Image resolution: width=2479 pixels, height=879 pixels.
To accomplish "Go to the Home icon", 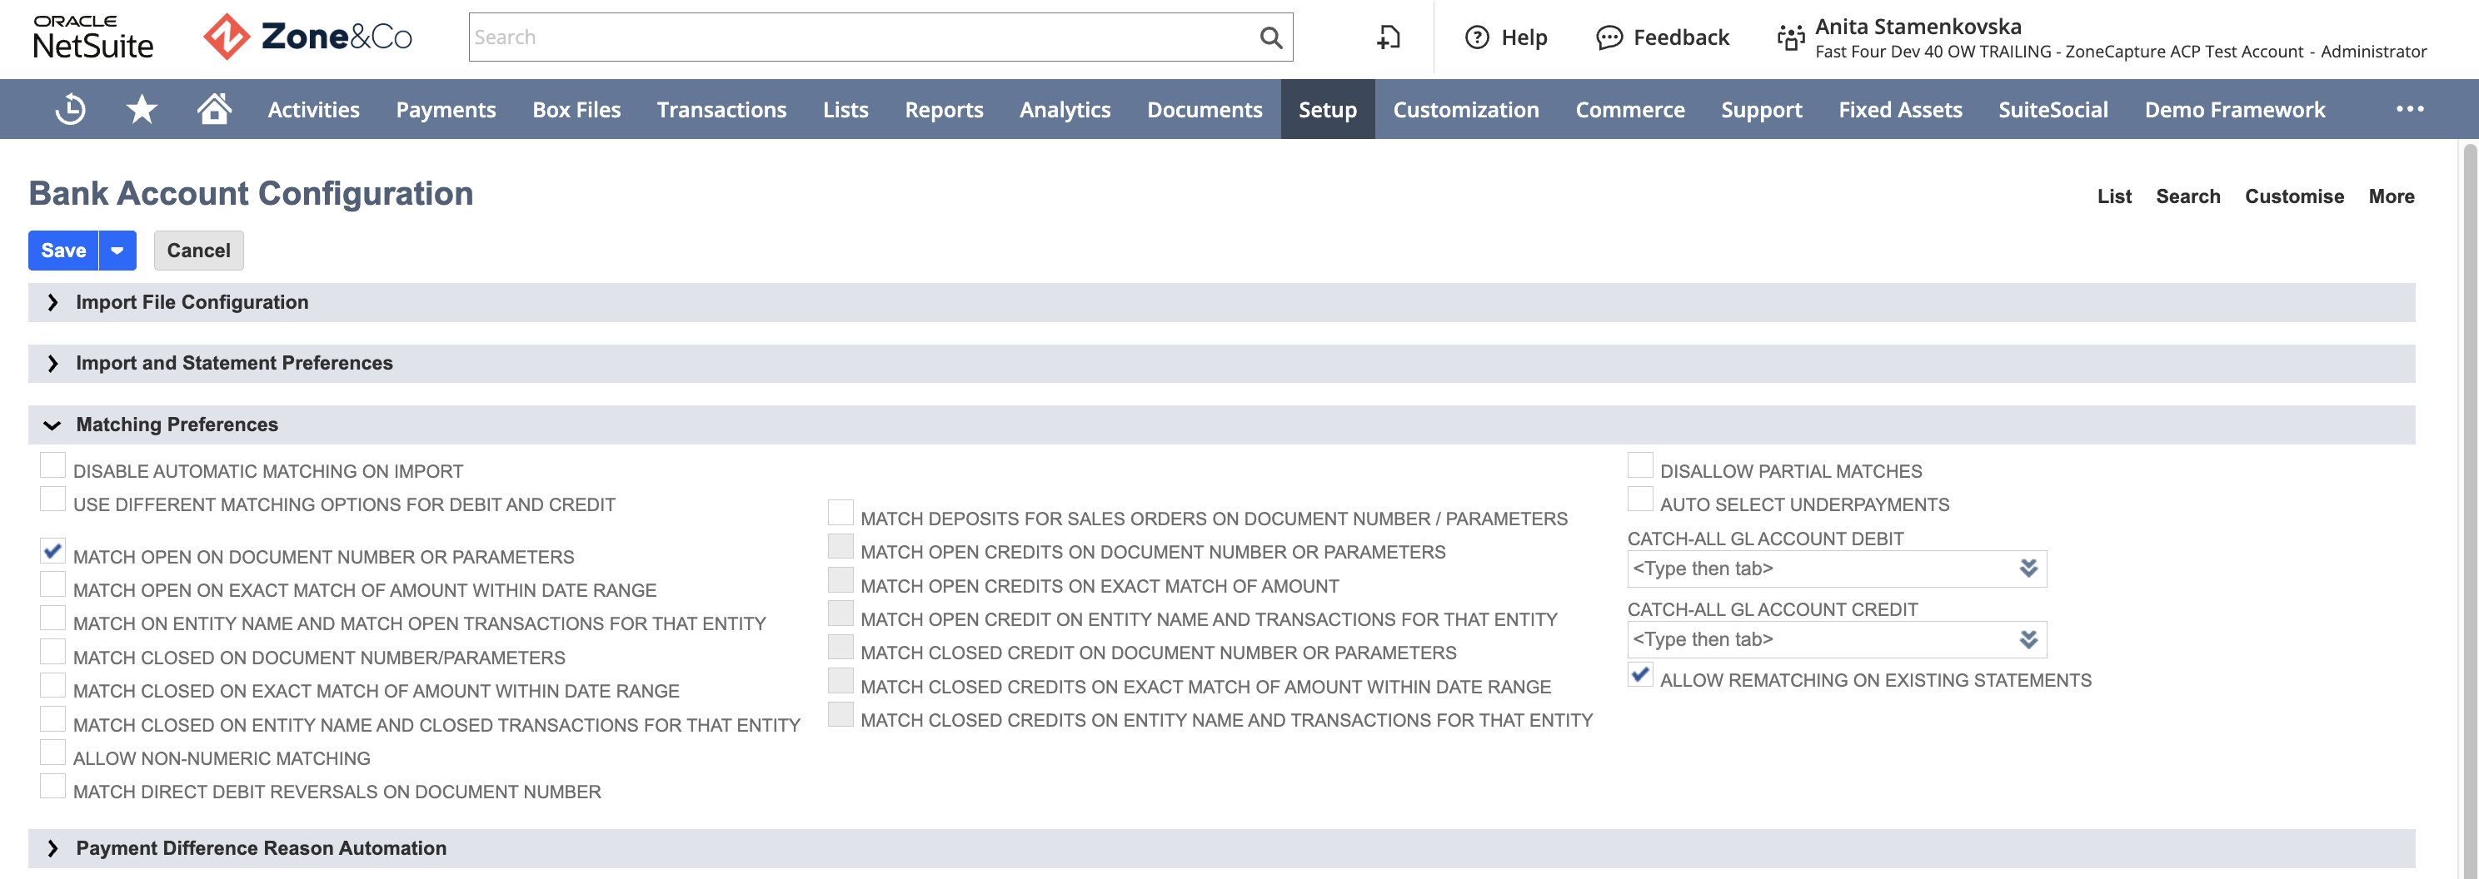I will [x=213, y=109].
